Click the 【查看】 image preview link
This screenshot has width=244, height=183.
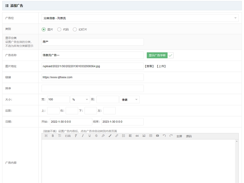pos(149,66)
